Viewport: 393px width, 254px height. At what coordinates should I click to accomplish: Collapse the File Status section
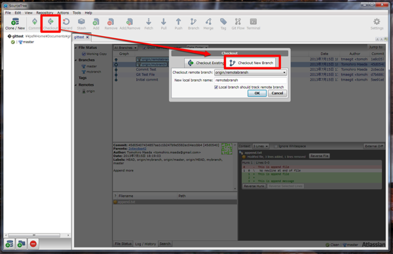tap(76, 48)
